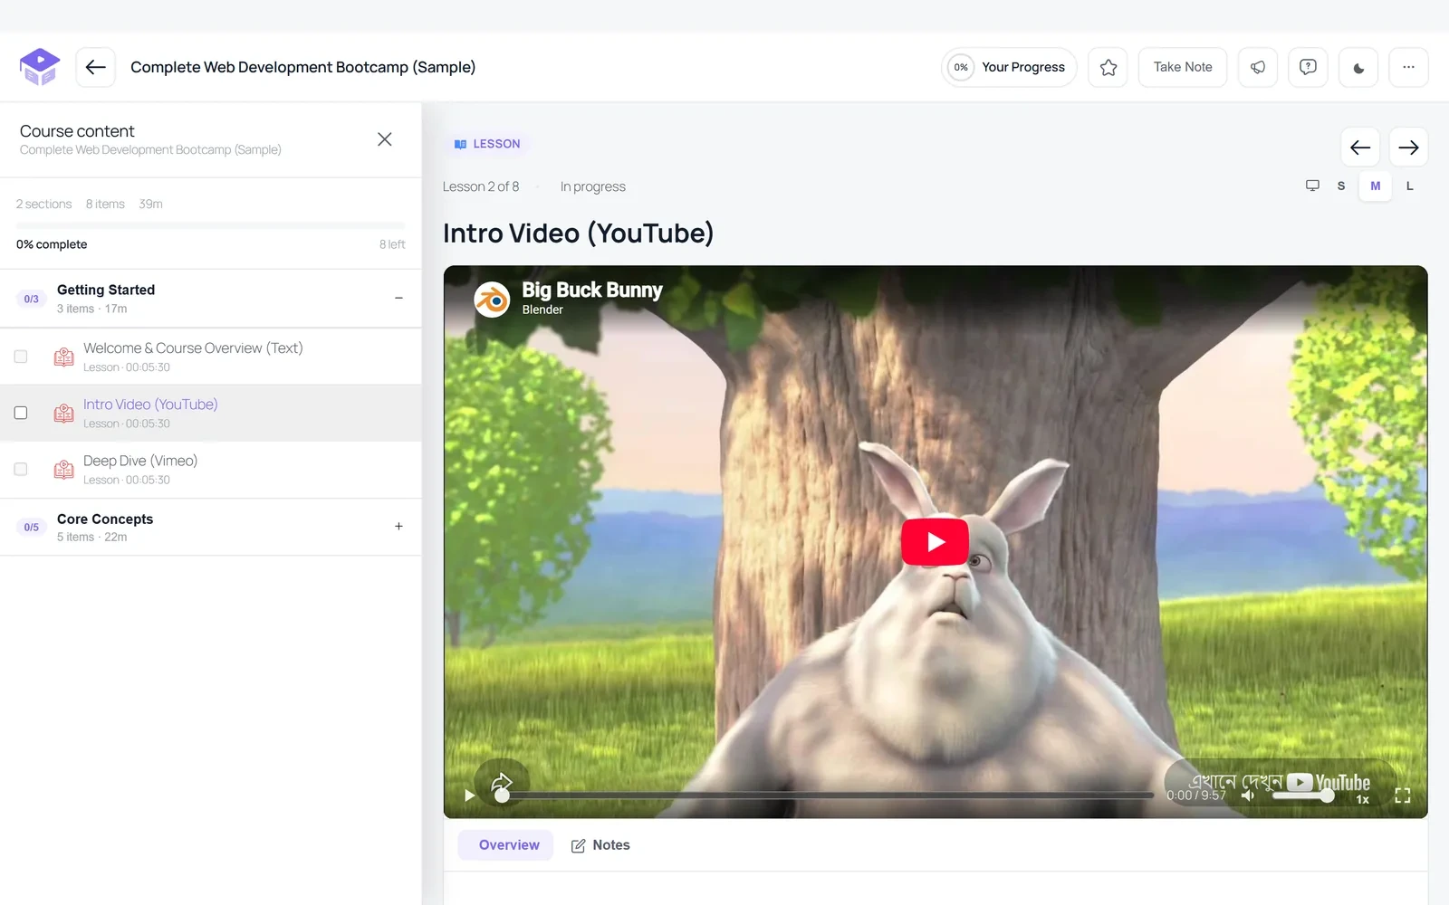This screenshot has width=1449, height=905.
Task: Click the Complete Web Development Bootcamp header title
Action: [302, 67]
